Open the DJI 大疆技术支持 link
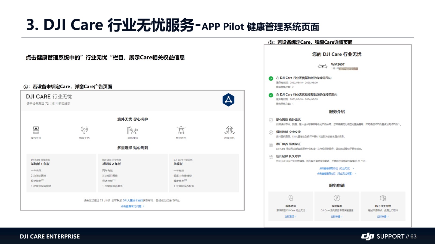The image size is (435, 244). tap(133, 201)
